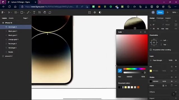This screenshot has height=100, width=179.
Task: Click the Edit object icon
Action: click(89, 12)
